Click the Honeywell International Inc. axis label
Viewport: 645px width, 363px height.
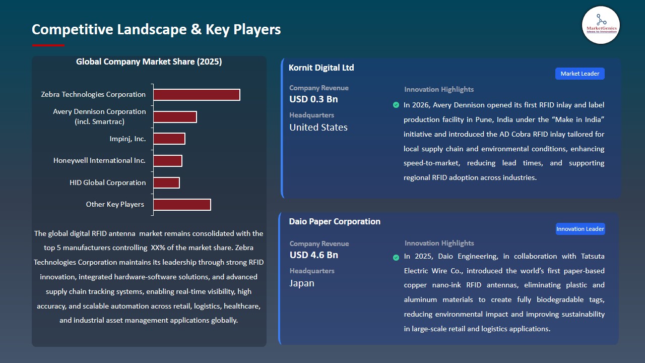click(x=99, y=160)
